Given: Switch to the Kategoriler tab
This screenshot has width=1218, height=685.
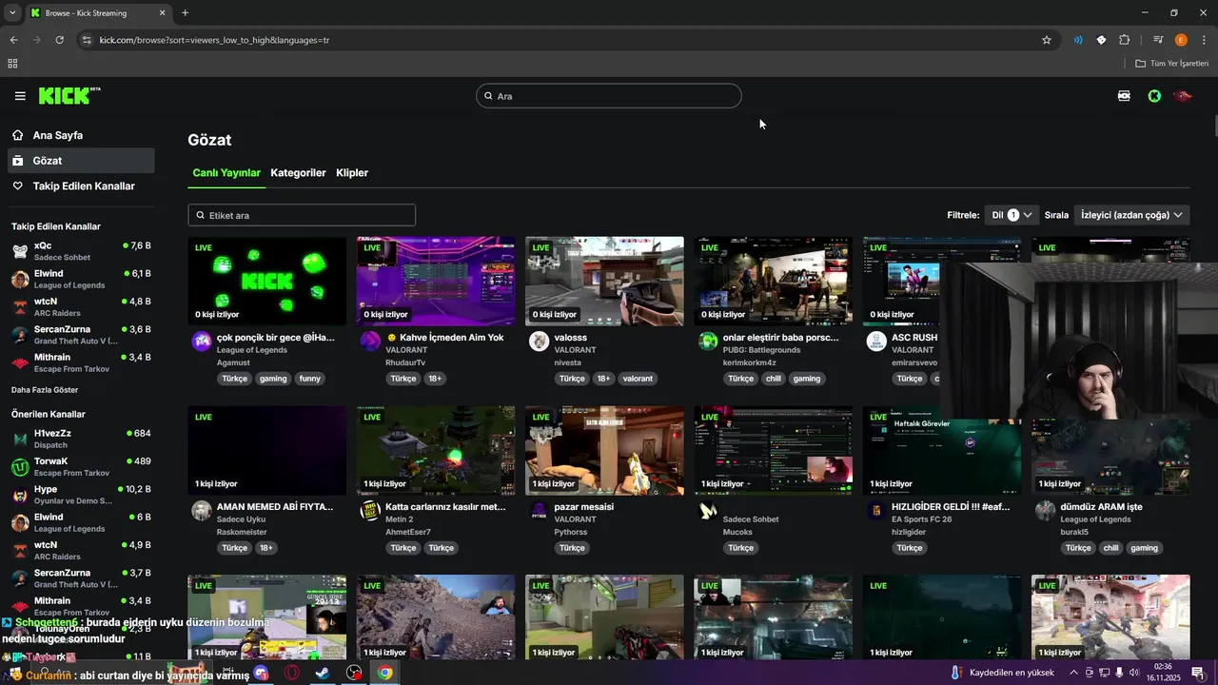Looking at the screenshot, I should (x=298, y=173).
